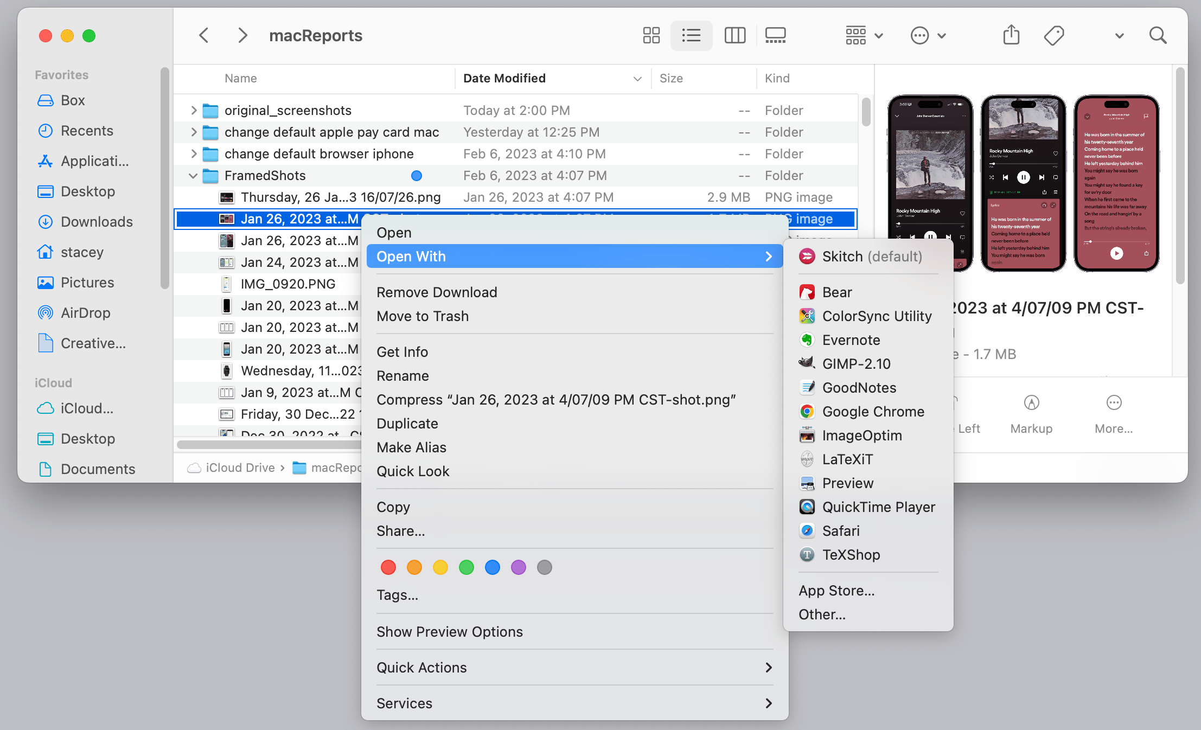This screenshot has height=730, width=1201.
Task: Open the Finder search magnifier
Action: pyautogui.click(x=1158, y=36)
